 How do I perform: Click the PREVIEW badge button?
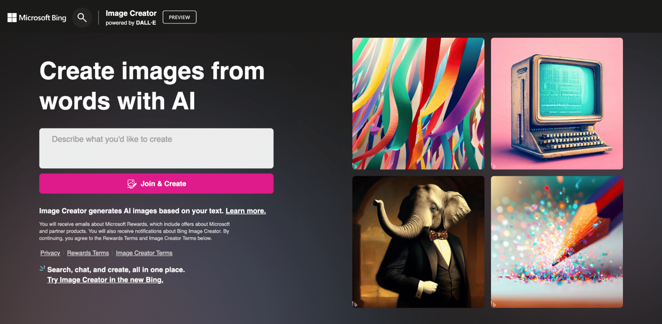coord(179,17)
